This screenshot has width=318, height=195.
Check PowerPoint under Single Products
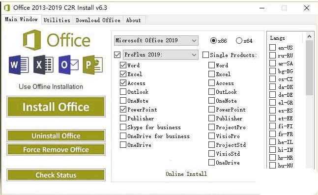tap(211, 110)
